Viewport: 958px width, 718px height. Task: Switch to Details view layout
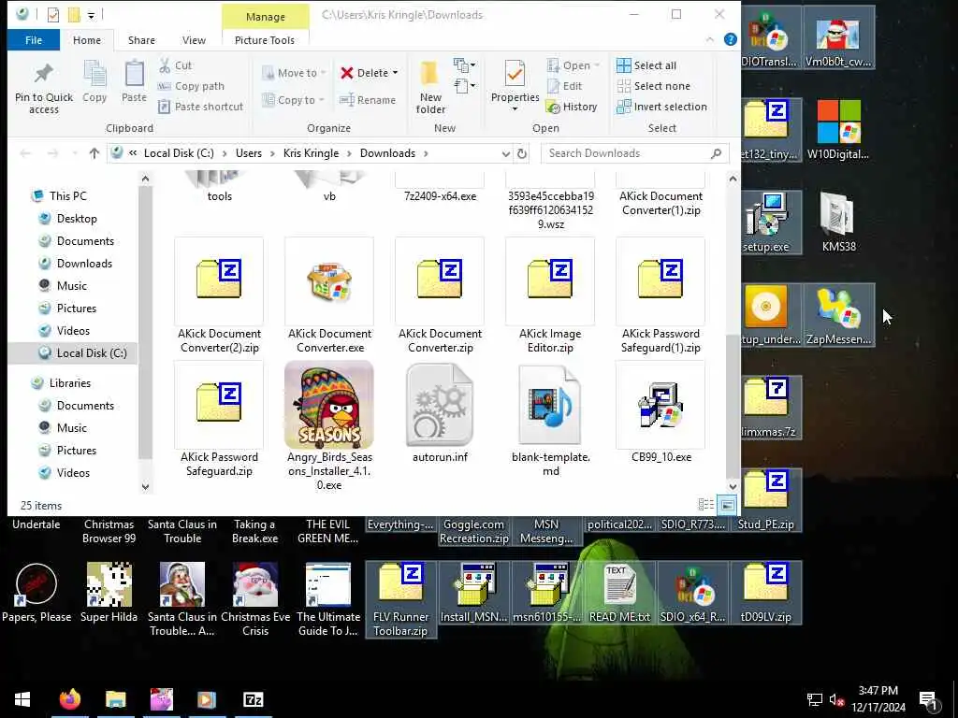pos(706,505)
